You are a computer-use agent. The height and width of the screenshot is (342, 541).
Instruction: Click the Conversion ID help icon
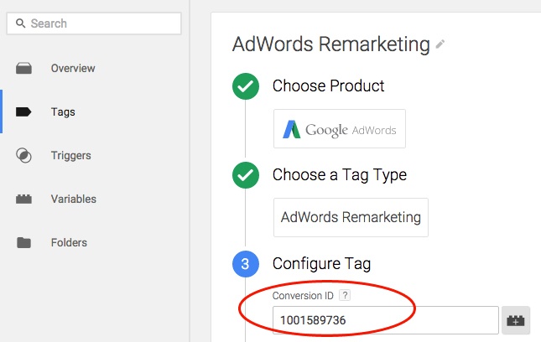(x=345, y=296)
